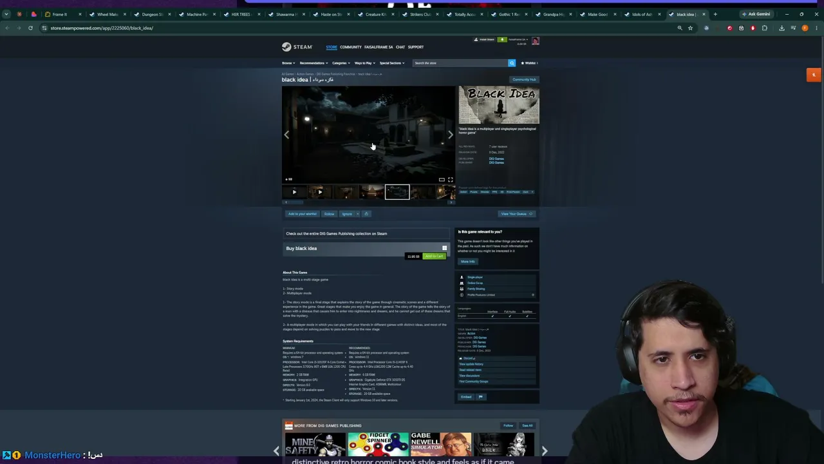The height and width of the screenshot is (464, 824).
Task: Open the Family Sharing feature link
Action: point(476,289)
